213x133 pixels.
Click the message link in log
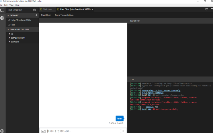click(x=150, y=107)
